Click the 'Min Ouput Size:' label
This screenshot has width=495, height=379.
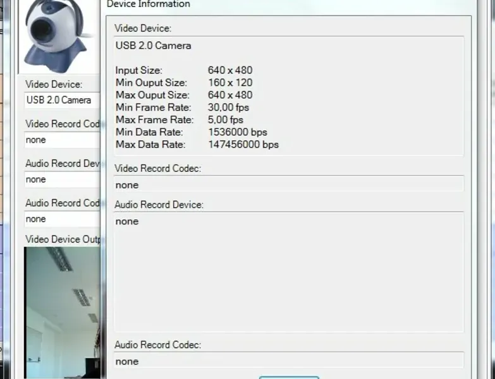coord(151,83)
